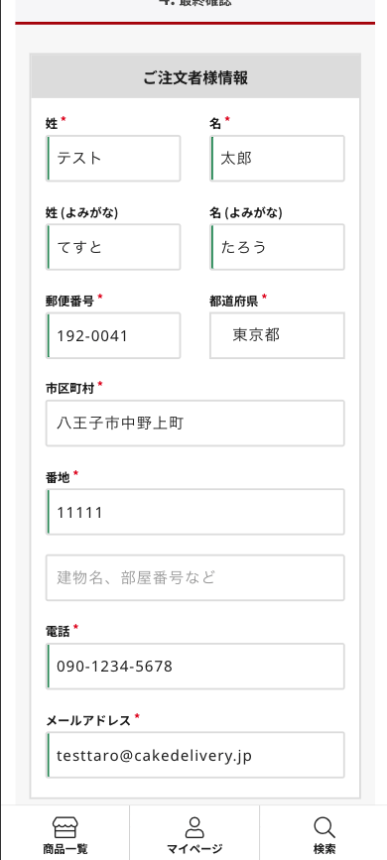Focus the 名(よみがな) field with たろう
Image resolution: width=387 pixels, height=860 pixels.
(277, 247)
